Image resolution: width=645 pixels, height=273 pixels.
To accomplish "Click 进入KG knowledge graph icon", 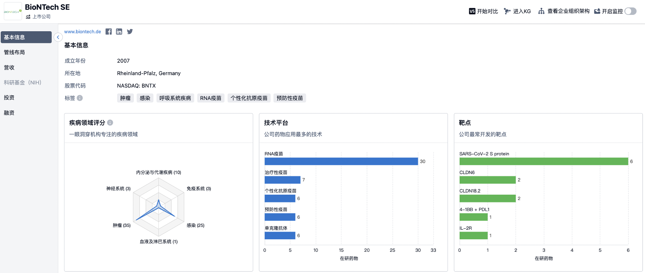I will (x=507, y=11).
